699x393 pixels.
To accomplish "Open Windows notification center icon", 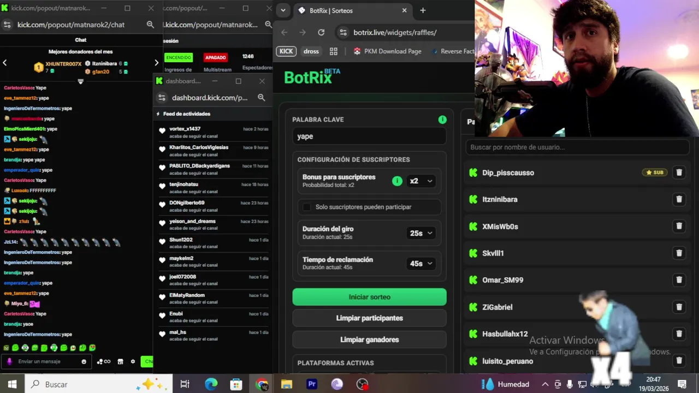I will pyautogui.click(x=682, y=384).
